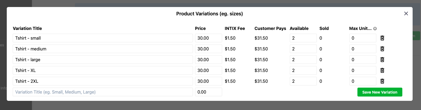This screenshot has height=110, width=421.
Task: Edit Available quantity for Tshirt - medium
Action: (x=303, y=49)
